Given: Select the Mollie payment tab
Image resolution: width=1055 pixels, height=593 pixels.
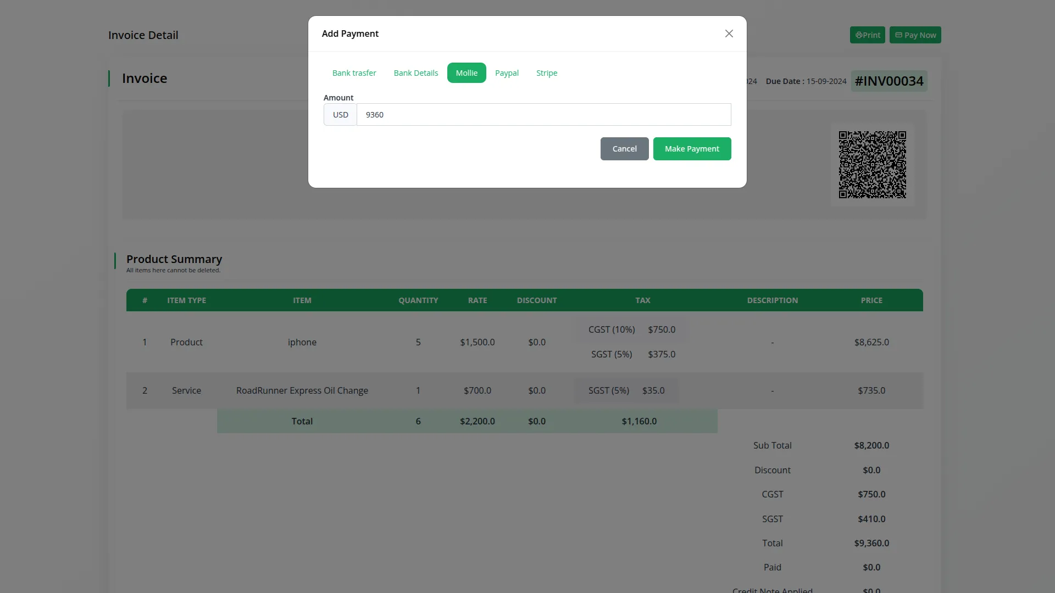Looking at the screenshot, I should click(467, 73).
